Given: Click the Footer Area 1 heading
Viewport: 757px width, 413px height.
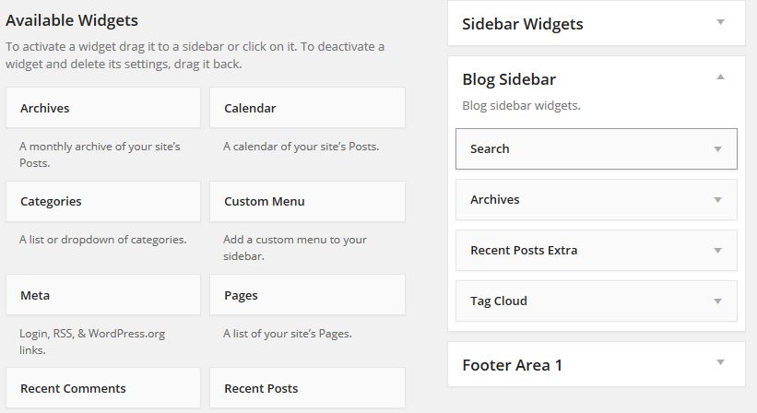Looking at the screenshot, I should tap(512, 365).
